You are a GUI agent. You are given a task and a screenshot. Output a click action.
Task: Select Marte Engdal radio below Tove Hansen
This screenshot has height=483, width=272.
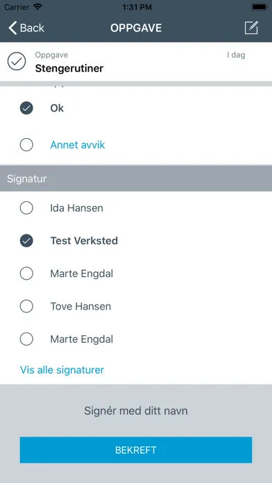(26, 339)
